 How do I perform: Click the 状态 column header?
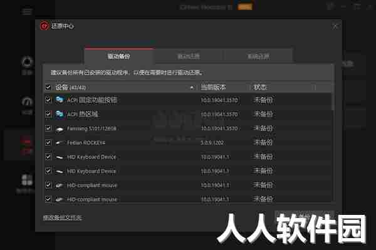point(260,87)
